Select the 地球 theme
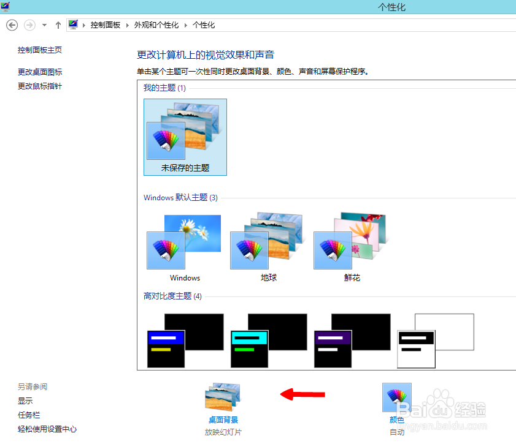516x444 pixels. pos(269,247)
